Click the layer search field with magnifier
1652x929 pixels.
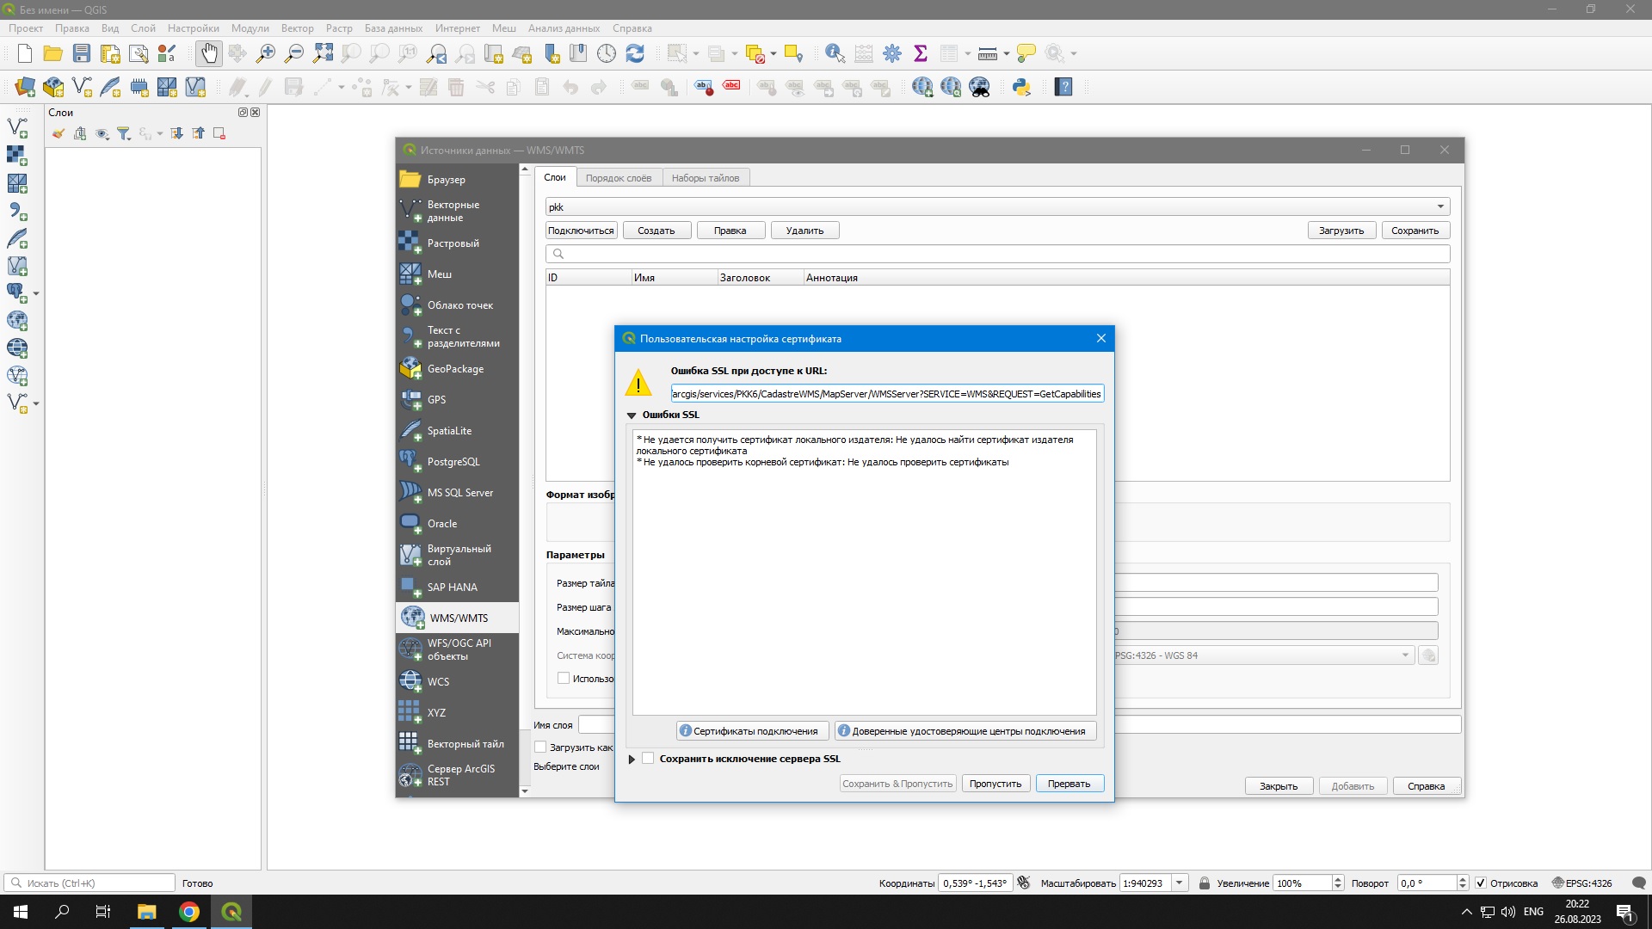997,254
